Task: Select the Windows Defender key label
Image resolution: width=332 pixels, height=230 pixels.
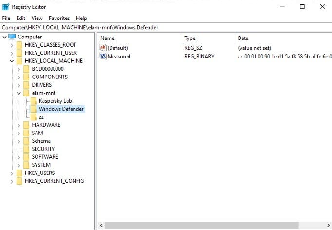Action: pyautogui.click(x=61, y=109)
